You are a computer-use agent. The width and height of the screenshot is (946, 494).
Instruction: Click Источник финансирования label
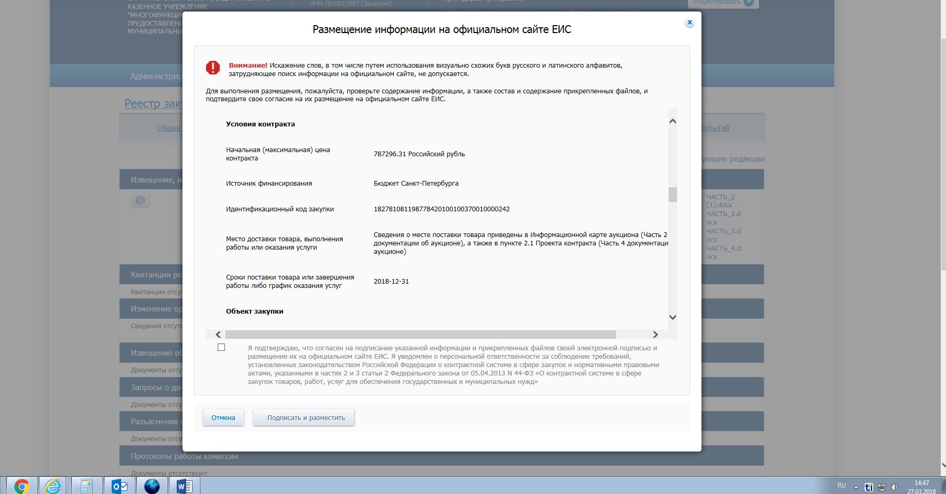point(268,184)
